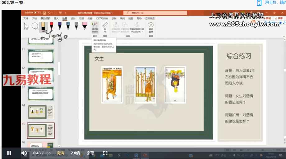The height and width of the screenshot is (159, 286).
Task: Pick the blue galaxy pen
Action: tap(68, 26)
